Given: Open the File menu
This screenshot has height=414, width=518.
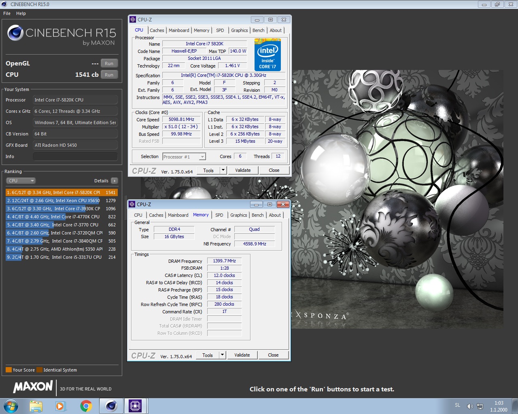Looking at the screenshot, I should 7,13.
